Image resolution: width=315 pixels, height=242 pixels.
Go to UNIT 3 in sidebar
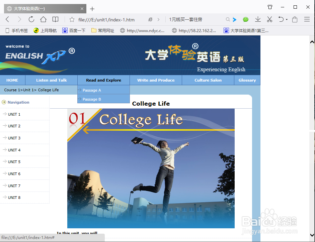click(x=14, y=138)
